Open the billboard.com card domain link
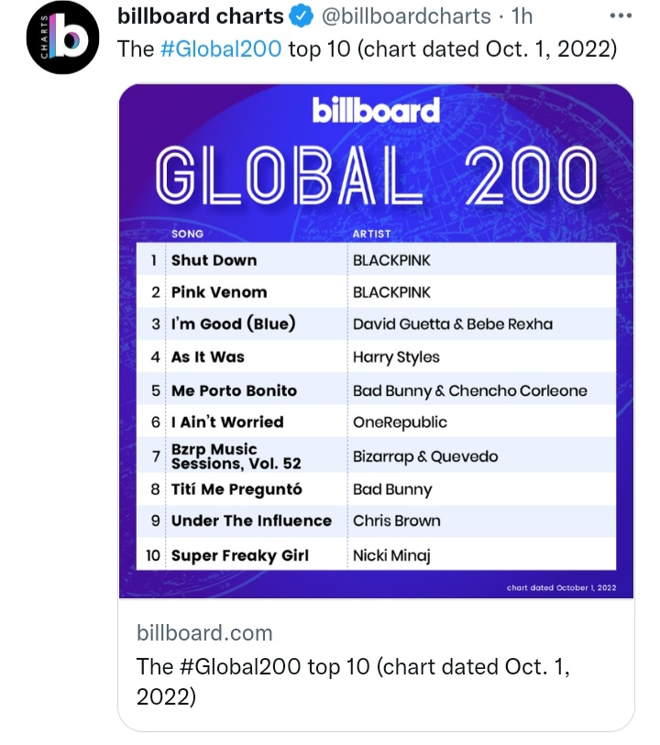The width and height of the screenshot is (660, 745). coord(204,633)
